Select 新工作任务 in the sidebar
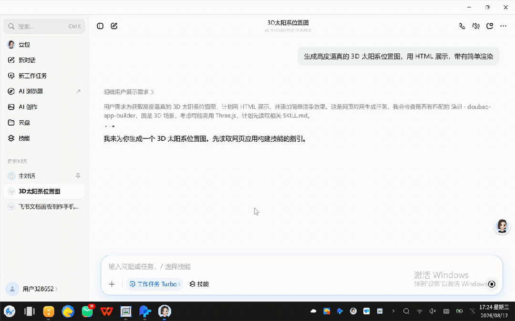515x321 pixels. pyautogui.click(x=44, y=76)
